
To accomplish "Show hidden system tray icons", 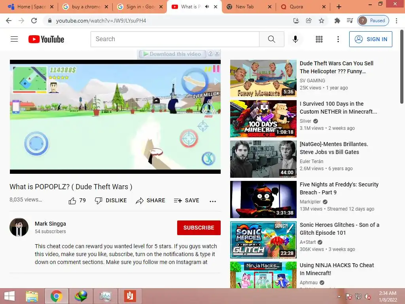I will (x=339, y=296).
